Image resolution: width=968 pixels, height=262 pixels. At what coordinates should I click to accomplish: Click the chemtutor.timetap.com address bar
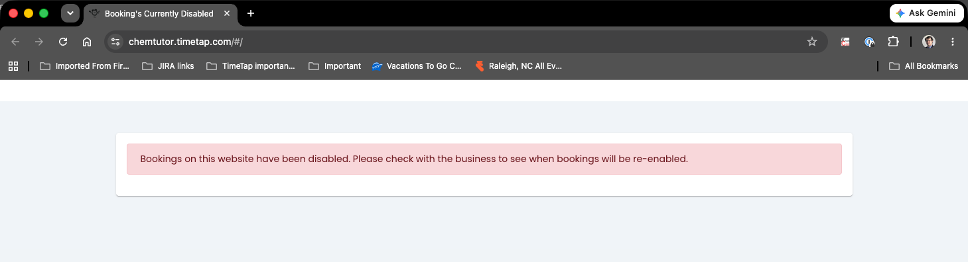464,42
